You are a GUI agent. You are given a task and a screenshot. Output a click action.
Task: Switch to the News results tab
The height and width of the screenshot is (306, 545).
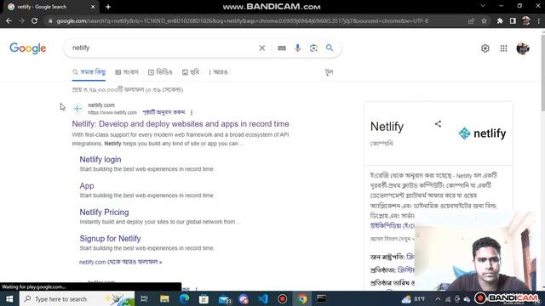pos(127,72)
